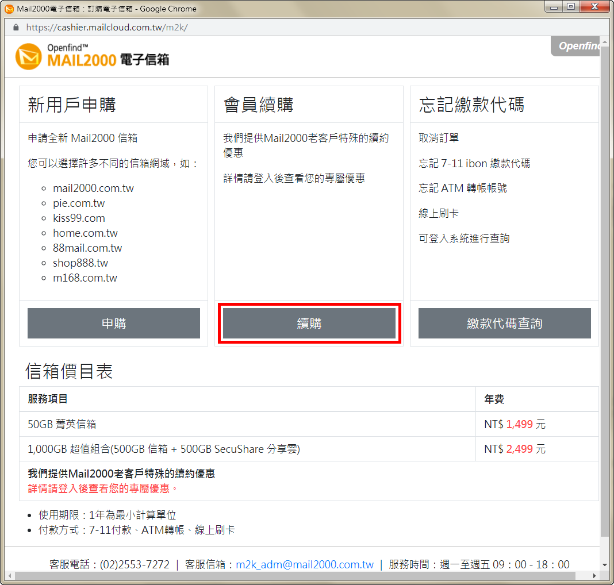Click the 取消訂單 text

(x=439, y=138)
